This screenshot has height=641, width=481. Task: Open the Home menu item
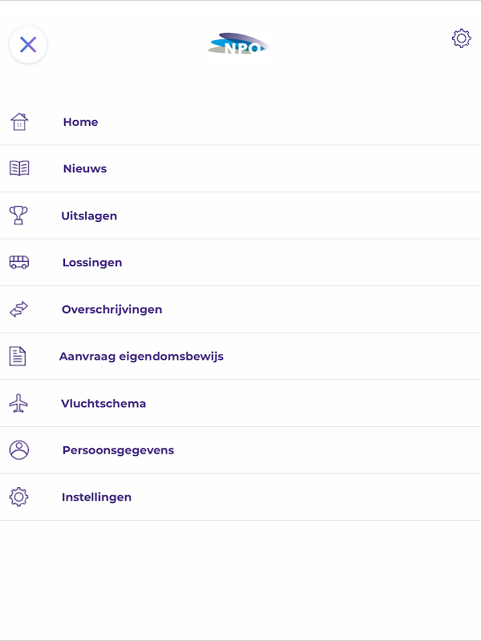80,123
